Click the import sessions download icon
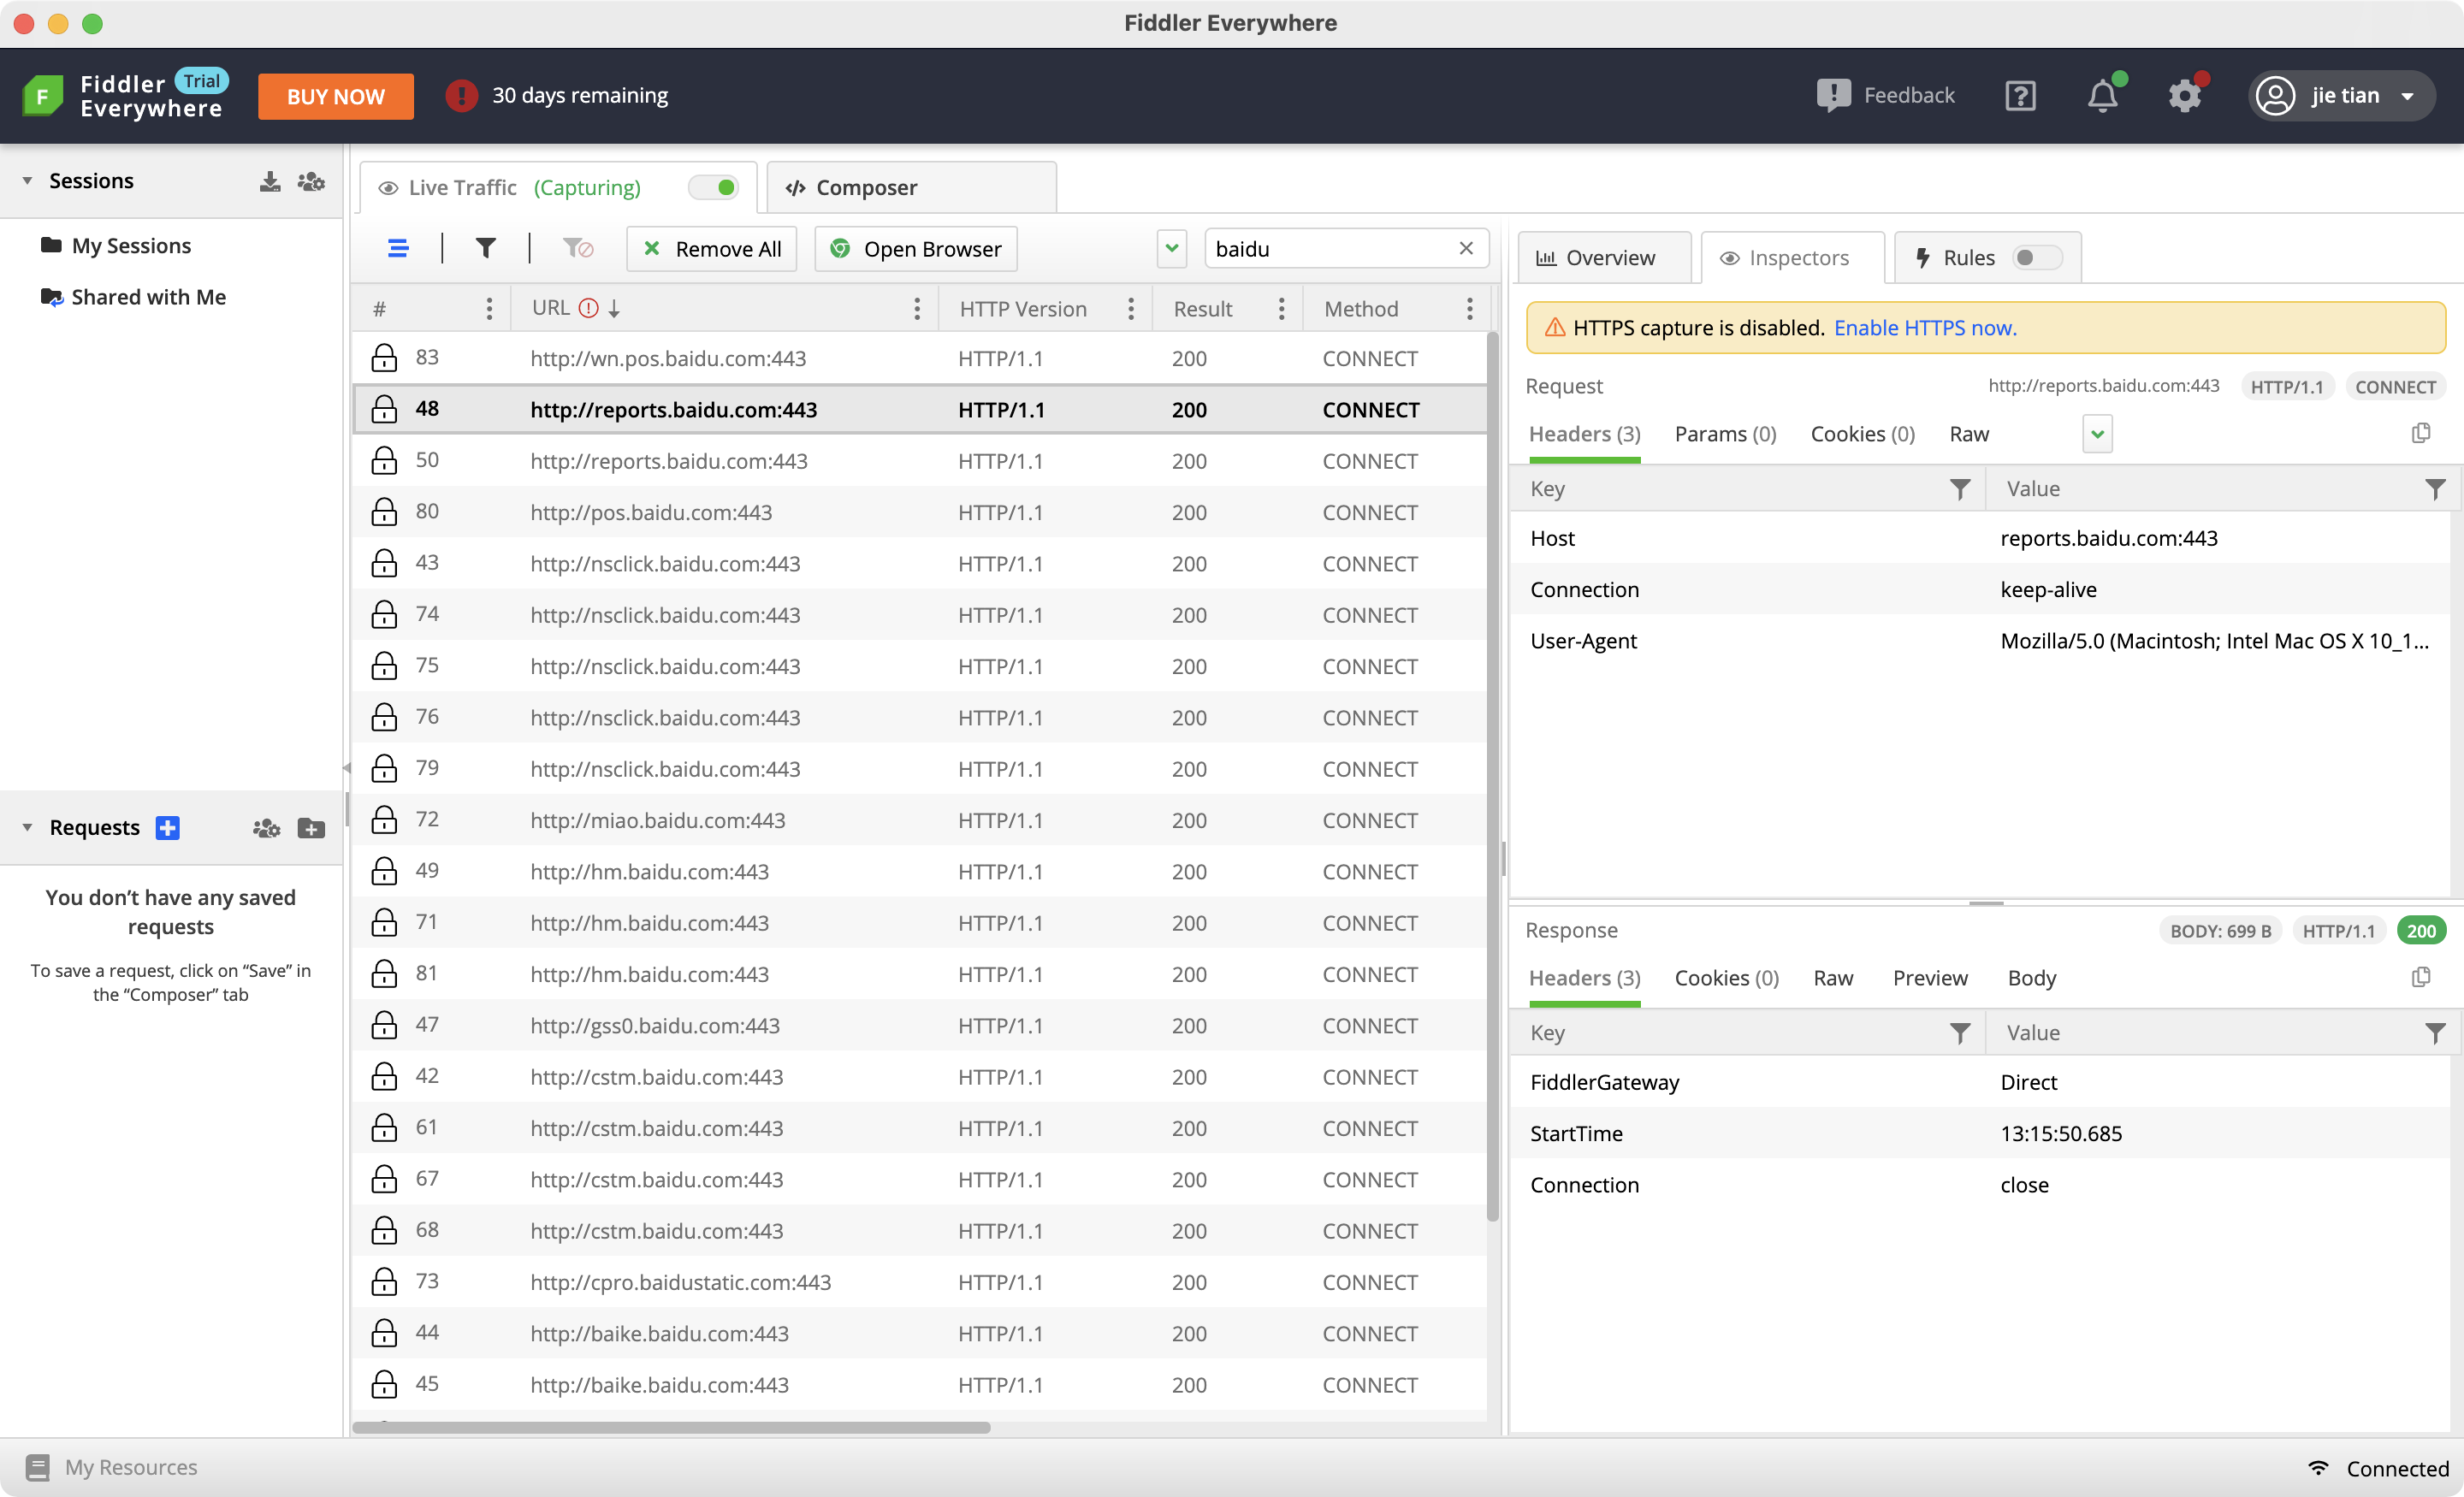Viewport: 2464px width, 1497px height. click(269, 181)
